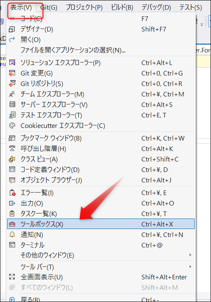Image resolution: width=211 pixels, height=302 pixels.
Task: Click the Ctrl+Shift+C shortcut text
Action: click(x=160, y=159)
